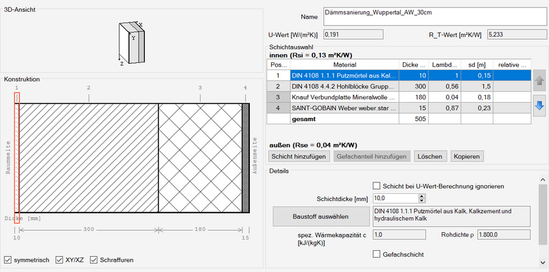This screenshot has height=272, width=549.
Task: Click the 3D wall preview thumbnail
Action: [131, 42]
